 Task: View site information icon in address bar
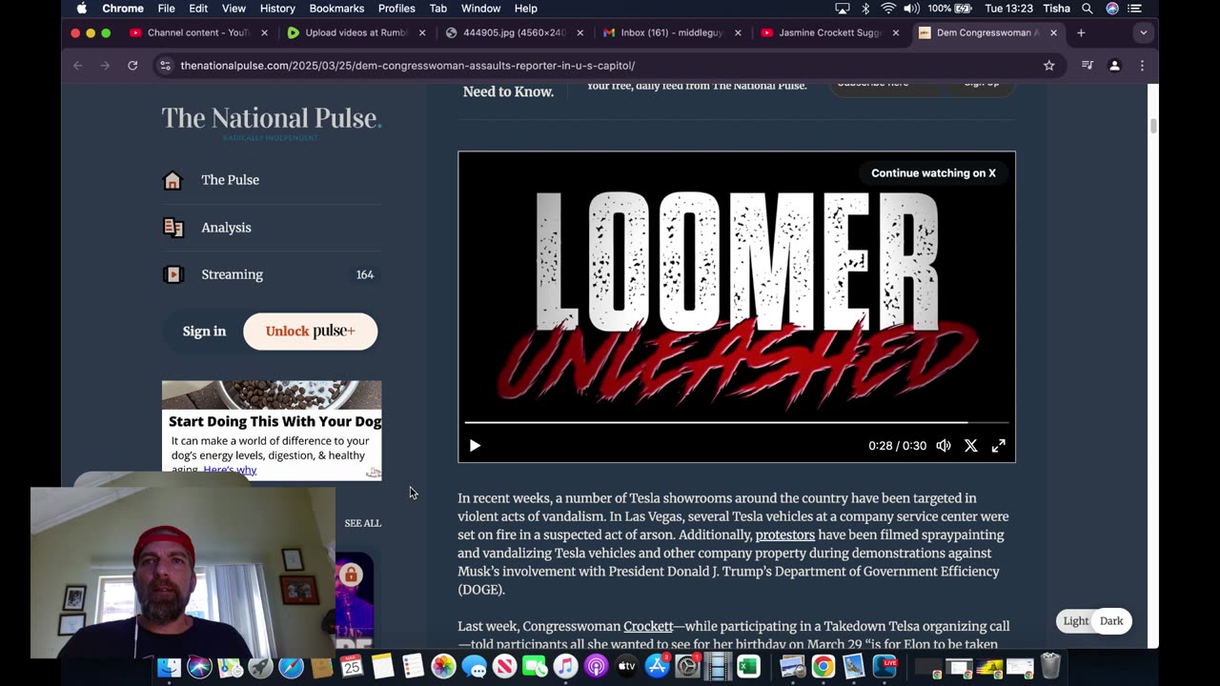click(x=165, y=66)
